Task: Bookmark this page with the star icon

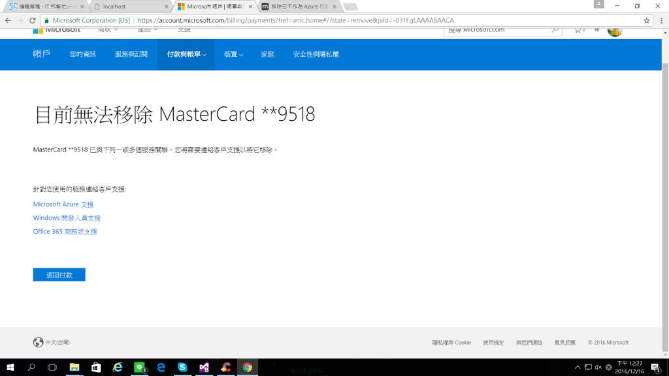Action: [x=646, y=20]
